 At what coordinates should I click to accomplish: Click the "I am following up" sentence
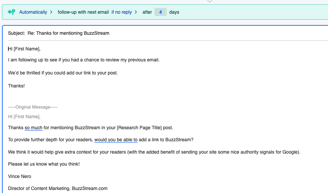point(84,60)
